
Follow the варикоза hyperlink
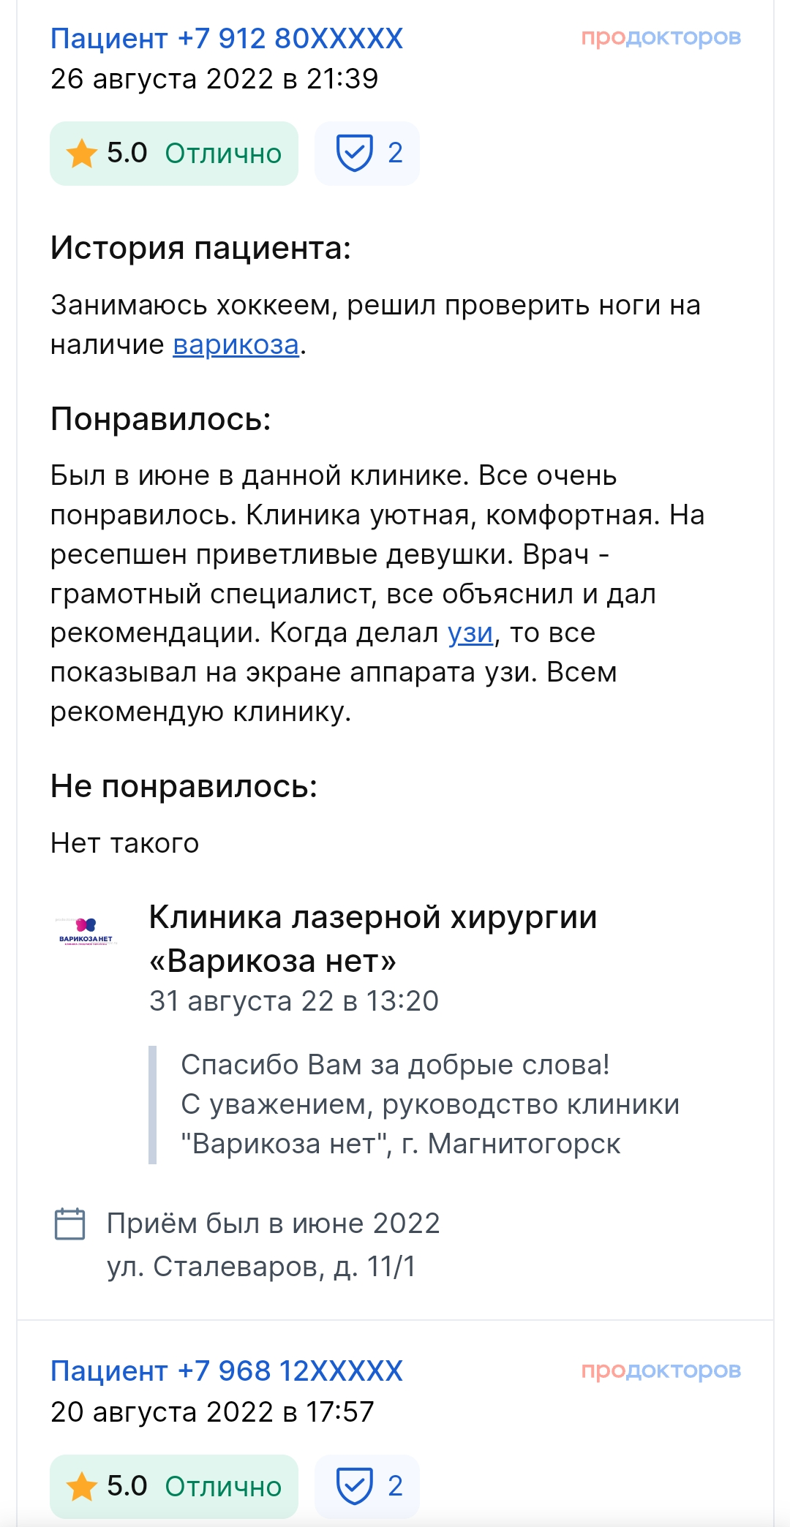point(236,344)
